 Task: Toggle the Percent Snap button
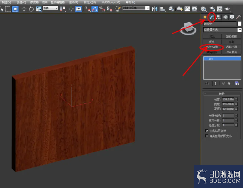click(x=102, y=9)
